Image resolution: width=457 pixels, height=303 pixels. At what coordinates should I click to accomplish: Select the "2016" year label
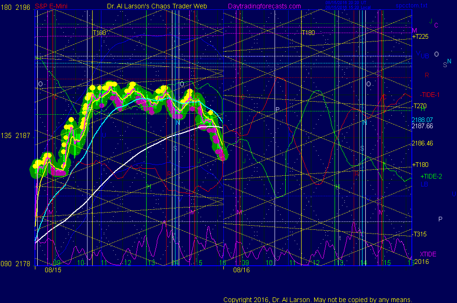pos(422,262)
